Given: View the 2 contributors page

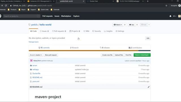Looking at the screenshot, I should tap(135, 48).
